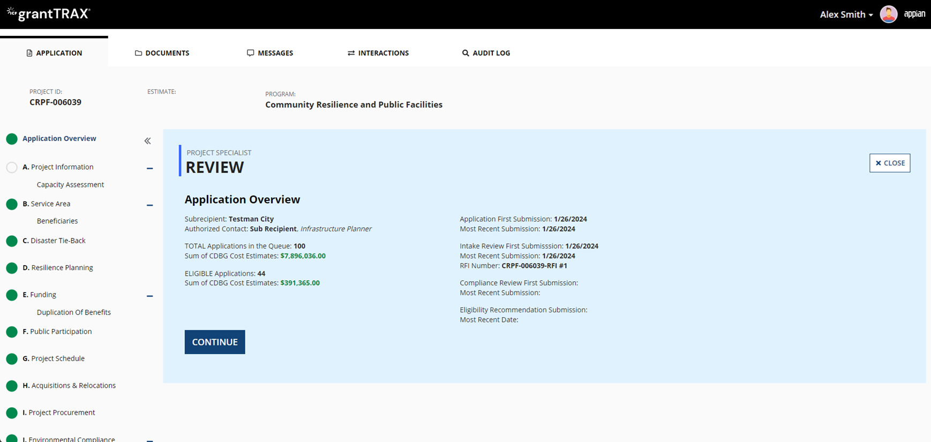Open the grantTRAX logo home link
The image size is (931, 442).
tap(48, 14)
